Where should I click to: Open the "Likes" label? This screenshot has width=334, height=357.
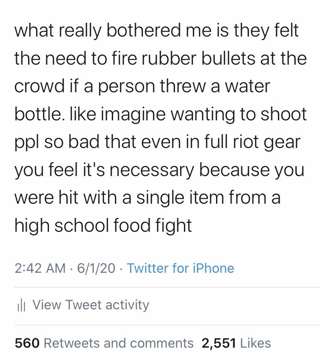tap(255, 343)
